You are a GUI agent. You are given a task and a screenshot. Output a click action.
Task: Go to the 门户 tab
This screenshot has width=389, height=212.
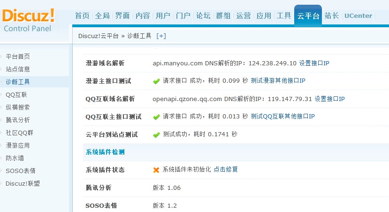(183, 16)
